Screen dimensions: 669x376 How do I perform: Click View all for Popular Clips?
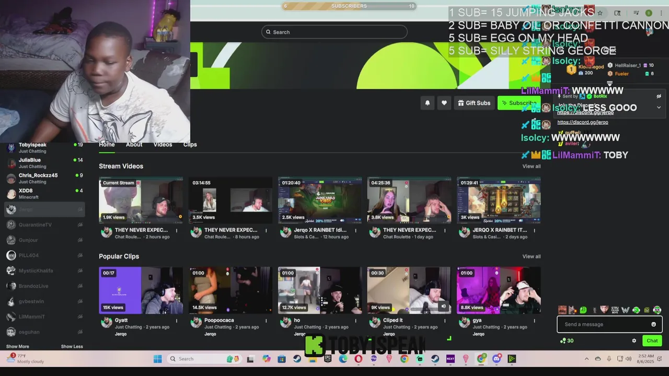point(532,256)
